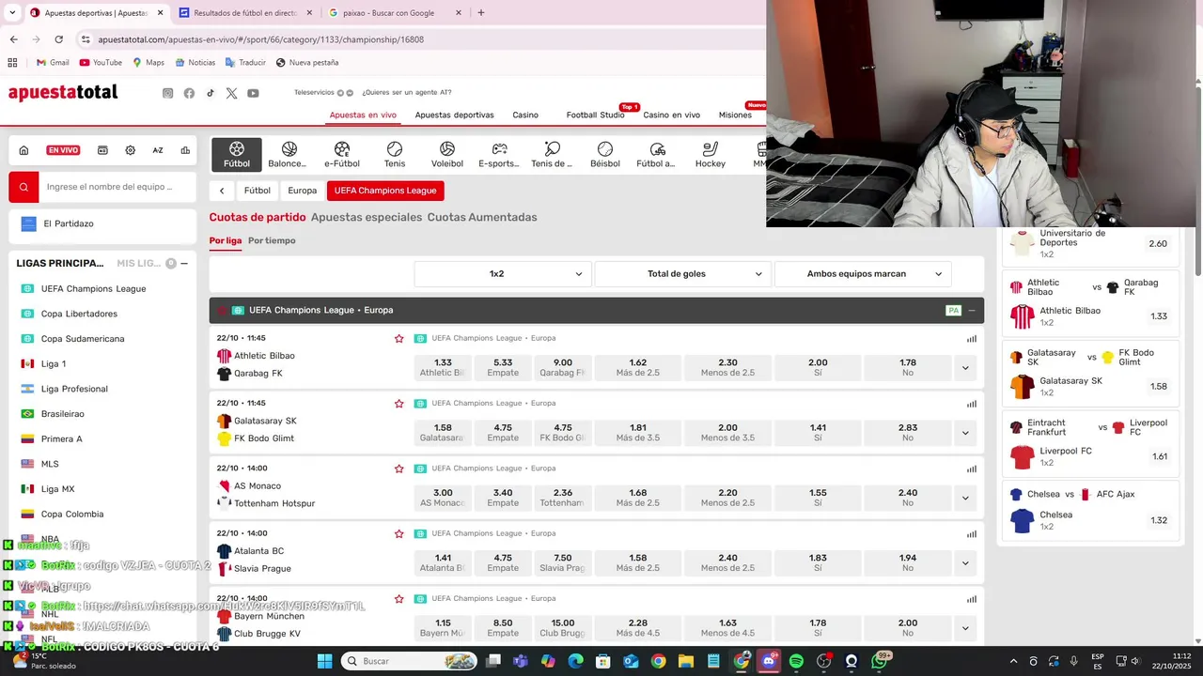Open the Apuestas en vivo tab

click(363, 115)
